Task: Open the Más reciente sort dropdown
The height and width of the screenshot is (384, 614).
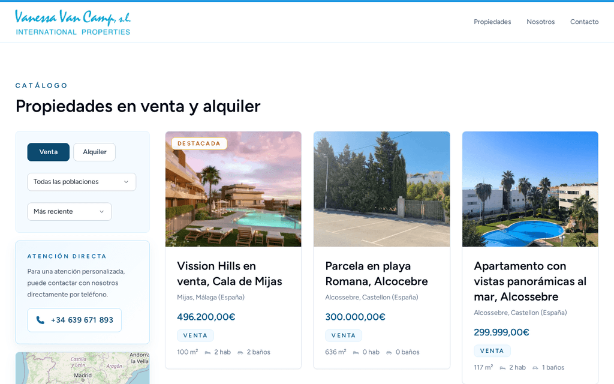Action: [70, 212]
